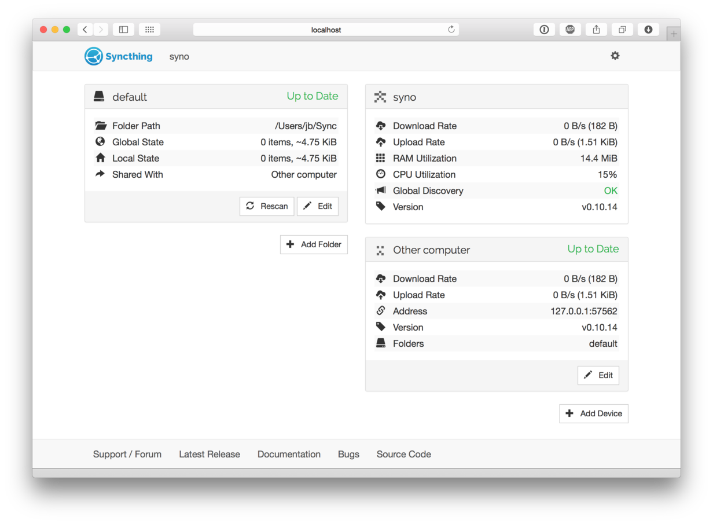The image size is (713, 524).
Task: Open the Documentation link
Action: [289, 455]
